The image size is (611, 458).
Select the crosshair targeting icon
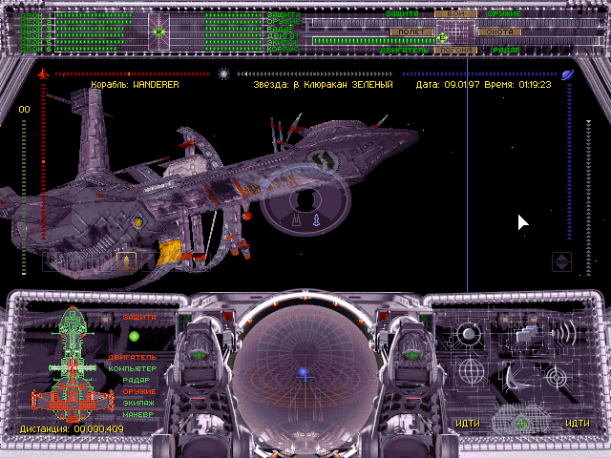point(557,376)
